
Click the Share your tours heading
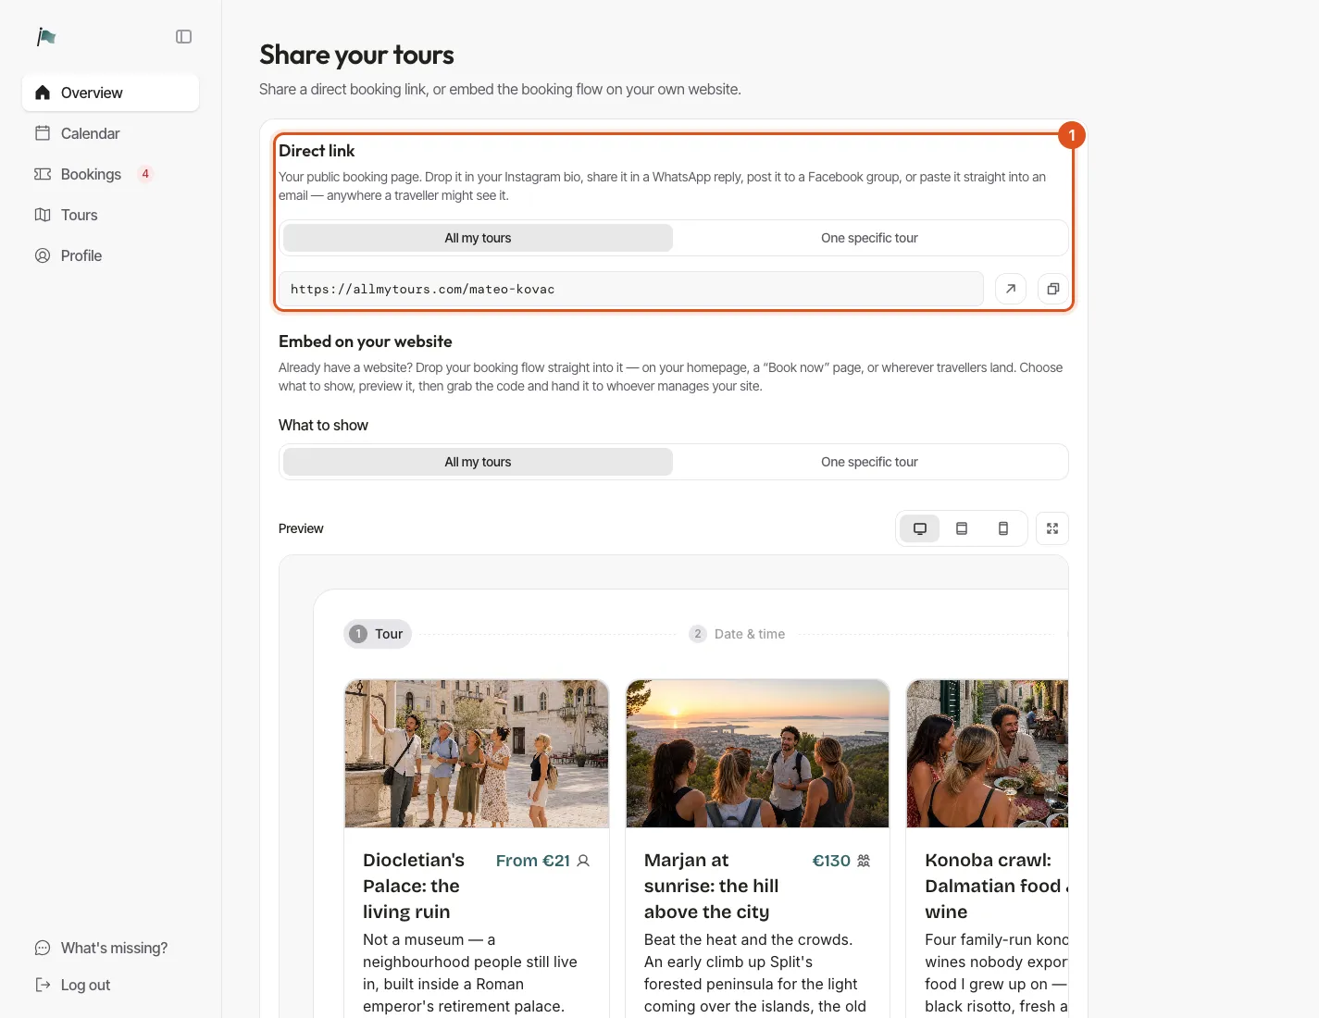coord(356,55)
